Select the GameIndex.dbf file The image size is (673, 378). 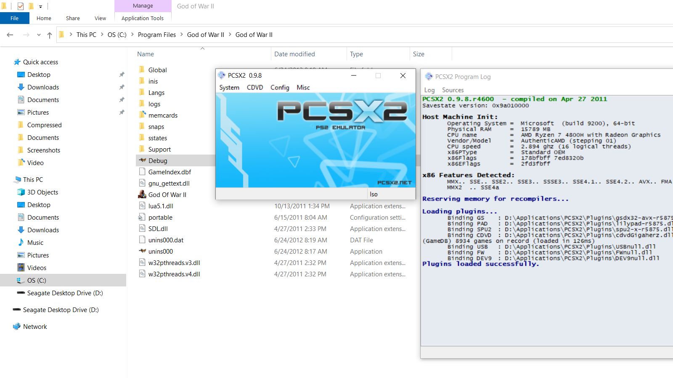click(x=170, y=172)
